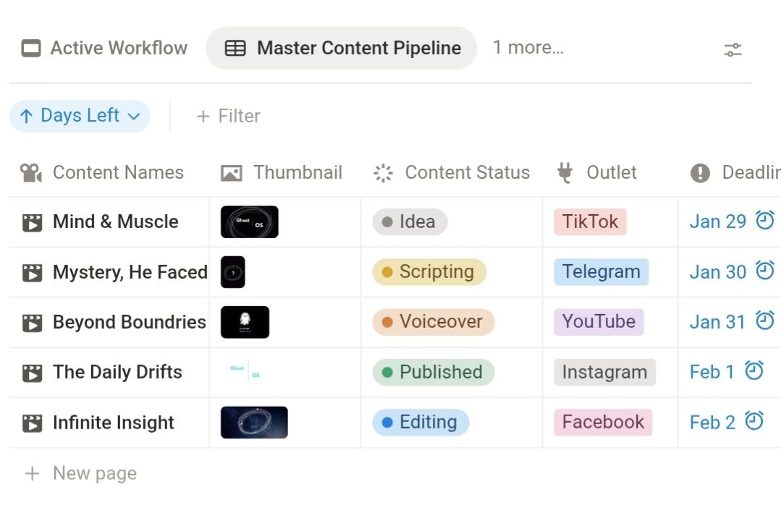
Task: Click 1 more… to reveal hidden views
Action: click(528, 47)
